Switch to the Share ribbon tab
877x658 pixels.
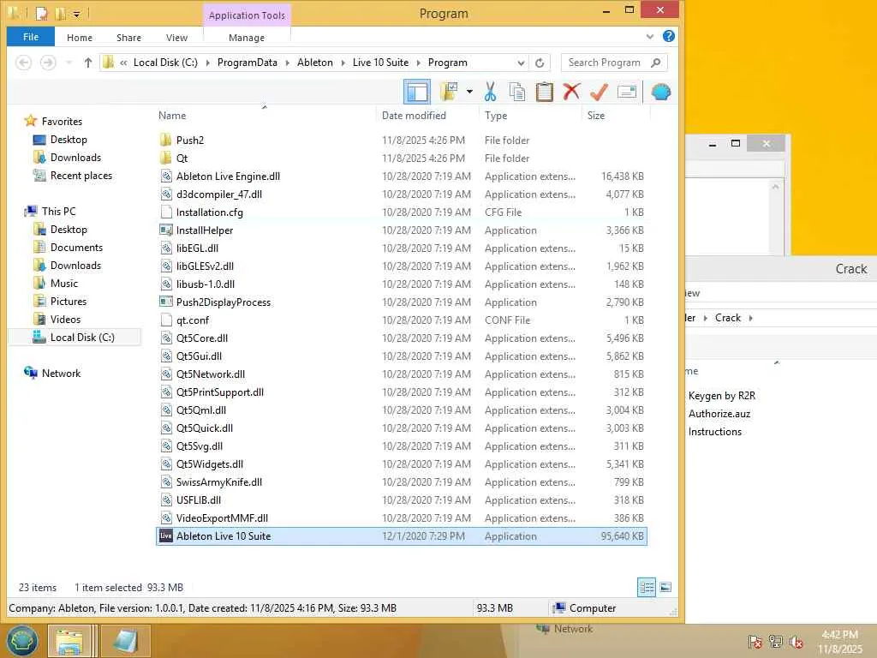click(128, 38)
